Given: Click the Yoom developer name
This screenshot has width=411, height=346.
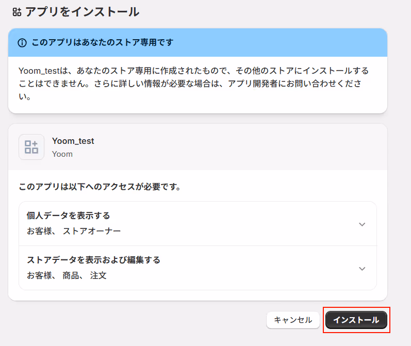Looking at the screenshot, I should pos(62,154).
